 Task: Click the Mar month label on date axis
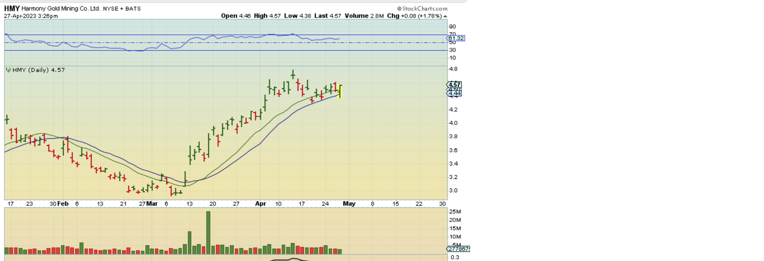coord(152,204)
